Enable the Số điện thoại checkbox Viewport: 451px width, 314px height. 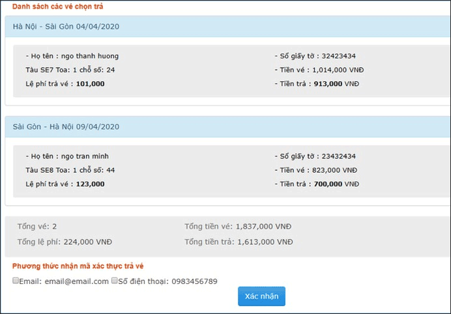click(x=115, y=281)
